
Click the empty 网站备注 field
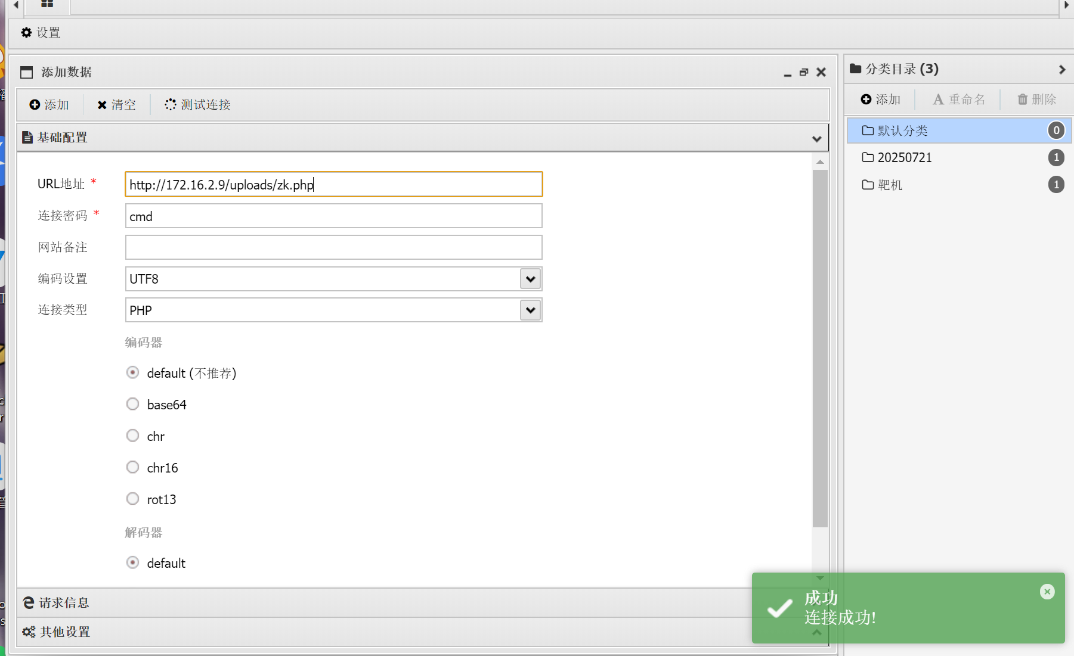[334, 247]
